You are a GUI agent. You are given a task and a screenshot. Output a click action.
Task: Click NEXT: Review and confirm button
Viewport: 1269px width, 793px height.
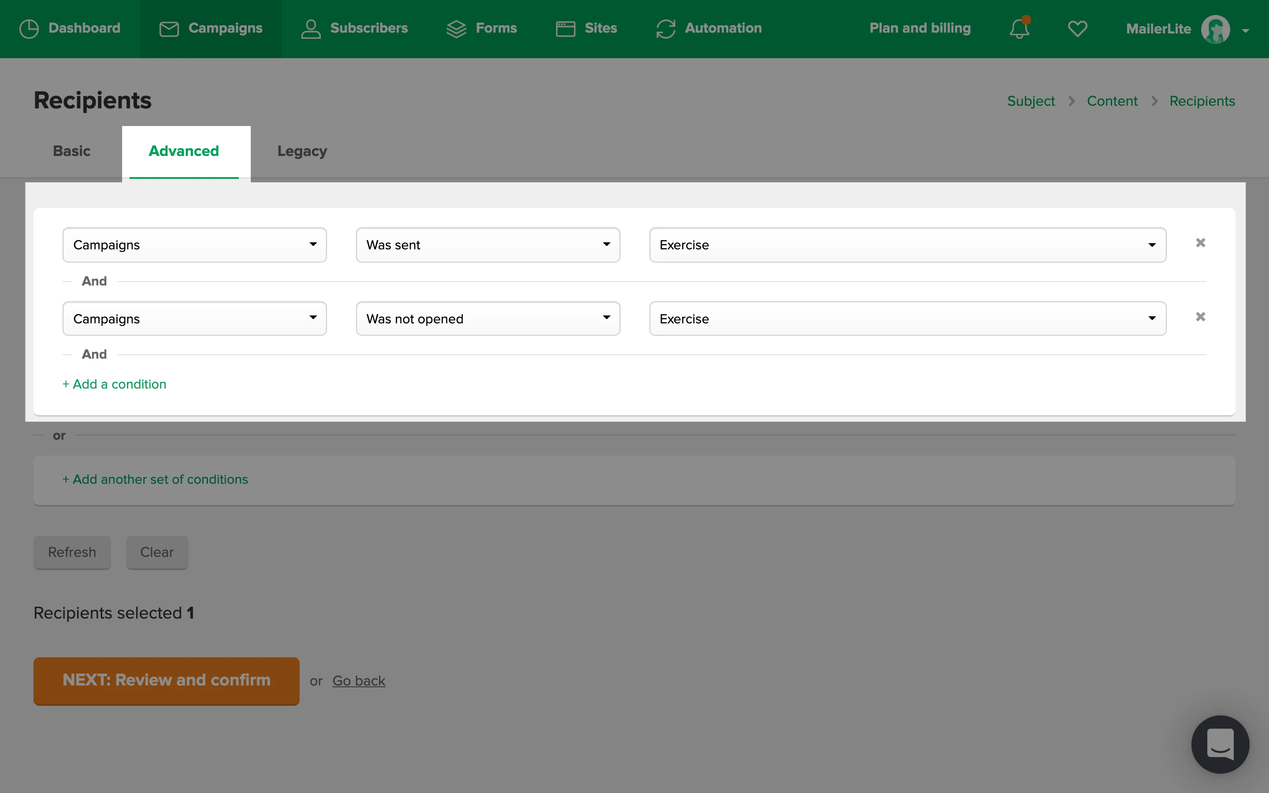tap(166, 680)
